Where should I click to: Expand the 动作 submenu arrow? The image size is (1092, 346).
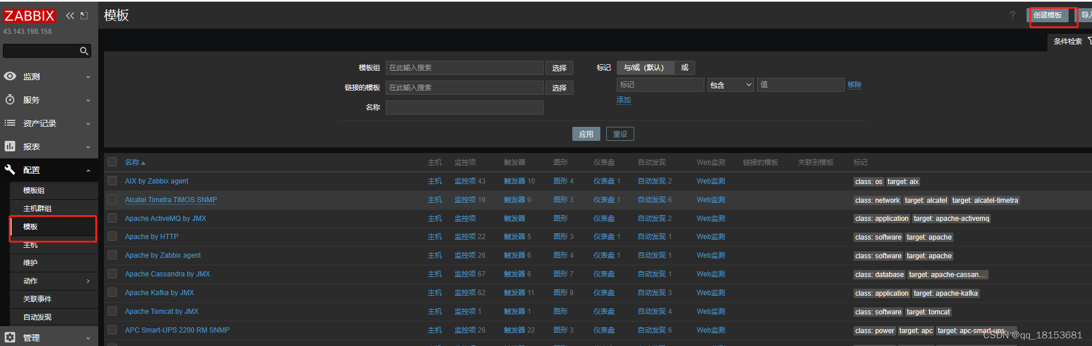click(88, 281)
